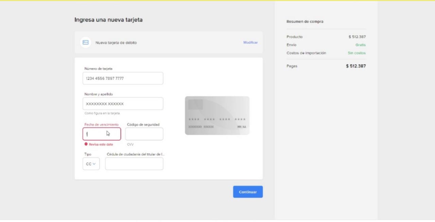
Task: Click the 'Nueva tarjeta de débito' label
Action: point(116,43)
